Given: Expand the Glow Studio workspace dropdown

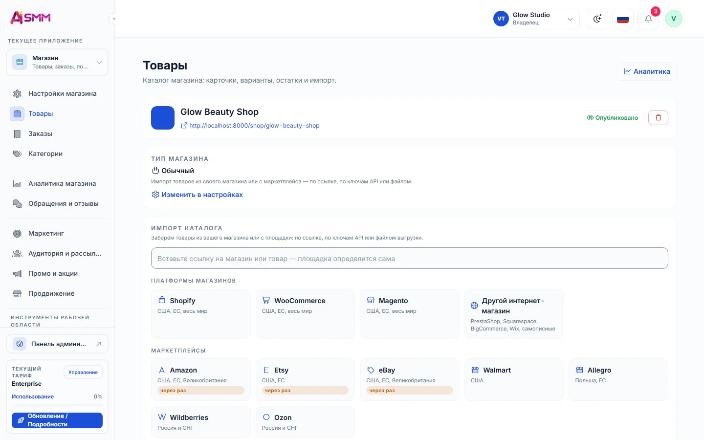Looking at the screenshot, I should tap(534, 19).
